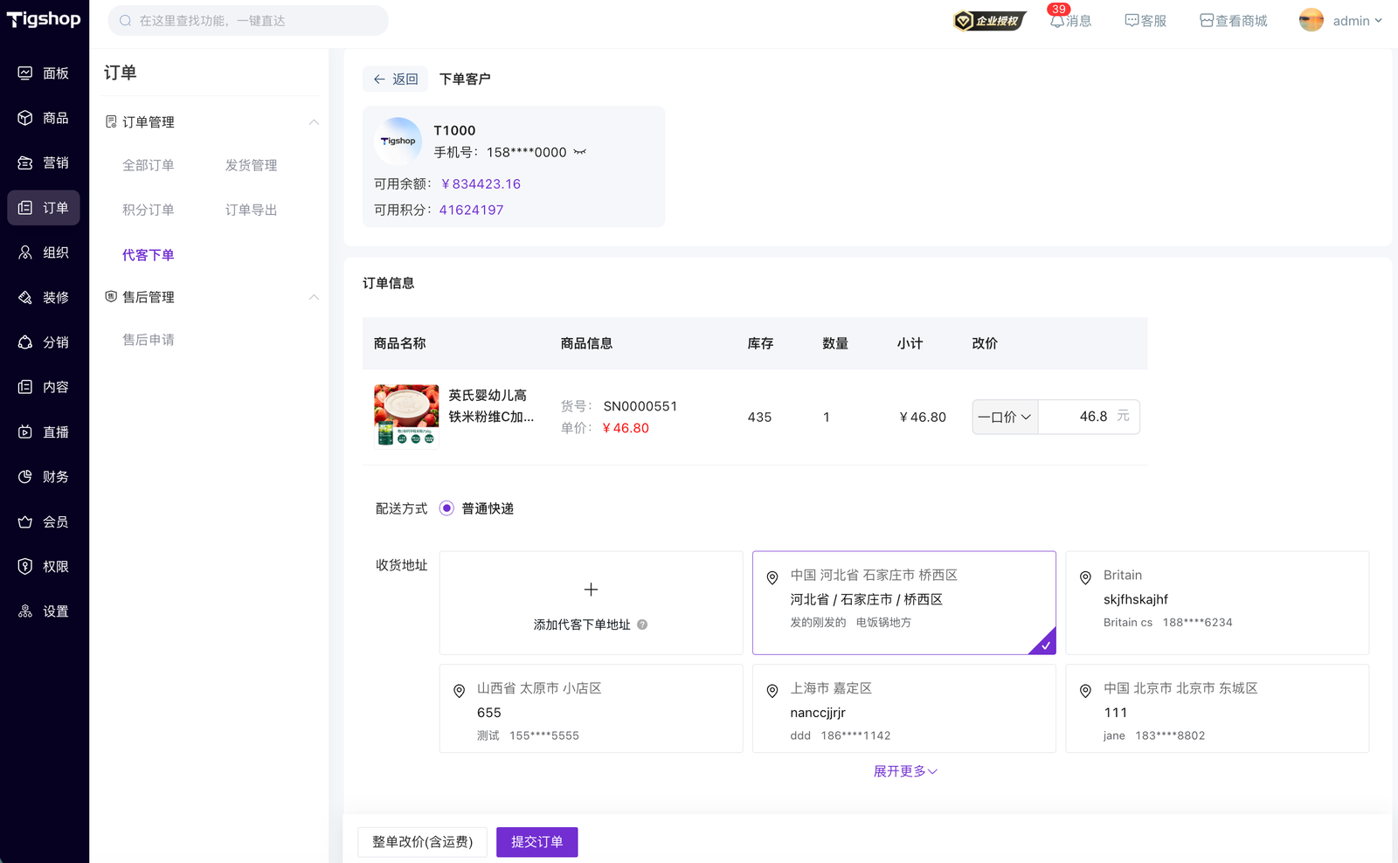Image resolution: width=1398 pixels, height=863 pixels.
Task: Collapse the 订单管理 menu section
Action: tap(314, 122)
